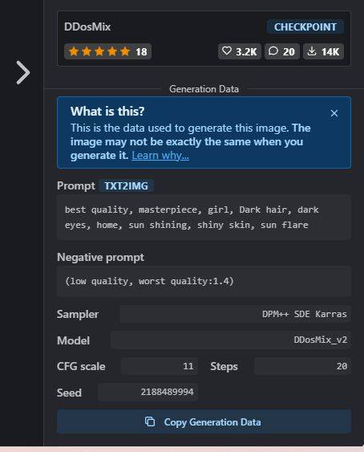Go to next image with right chevron
Viewport: 364px width, 452px height.
tap(23, 72)
